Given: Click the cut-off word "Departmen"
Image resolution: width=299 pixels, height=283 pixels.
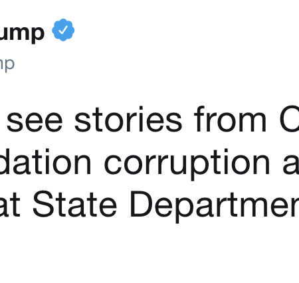Looking at the screenshot, I should (215, 207).
